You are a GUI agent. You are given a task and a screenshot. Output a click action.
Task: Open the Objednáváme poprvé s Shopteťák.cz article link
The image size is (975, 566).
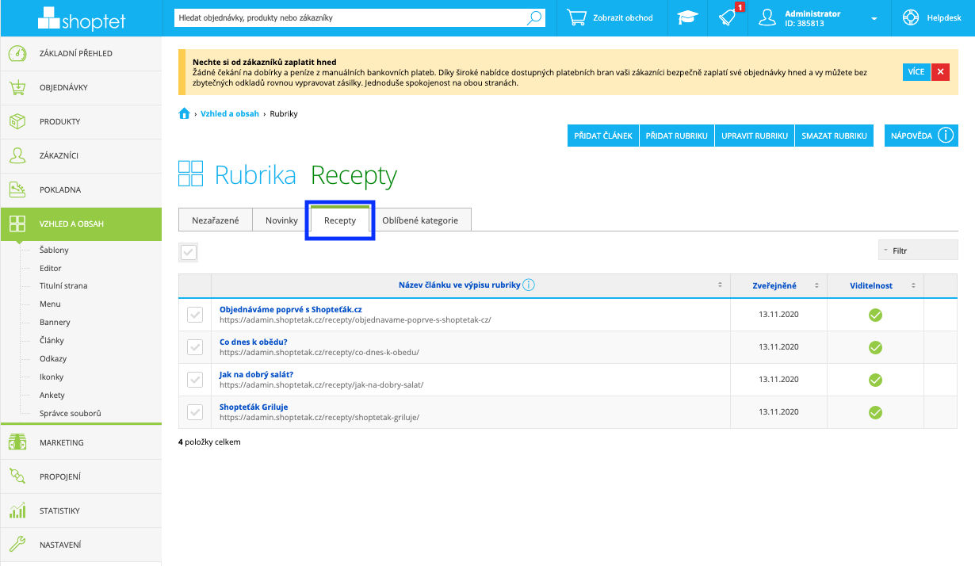291,309
